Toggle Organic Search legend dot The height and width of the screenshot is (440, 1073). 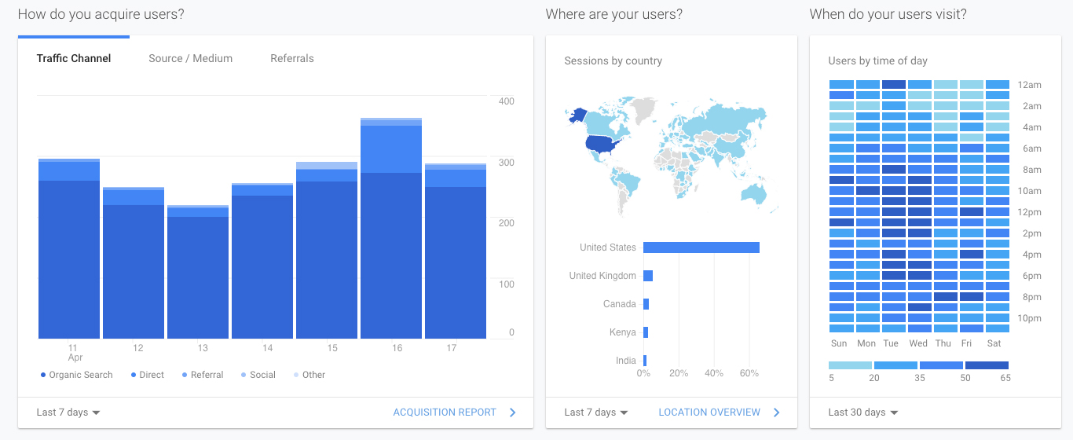coord(43,375)
